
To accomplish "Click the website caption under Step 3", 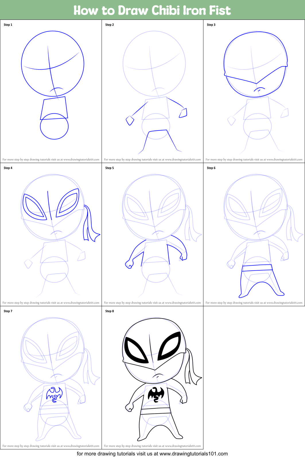I will (254, 160).
